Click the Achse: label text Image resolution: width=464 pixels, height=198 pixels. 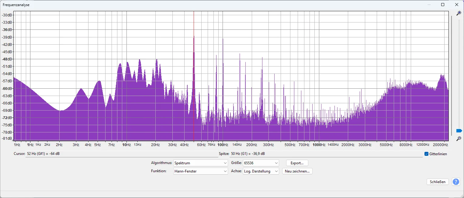click(x=236, y=171)
